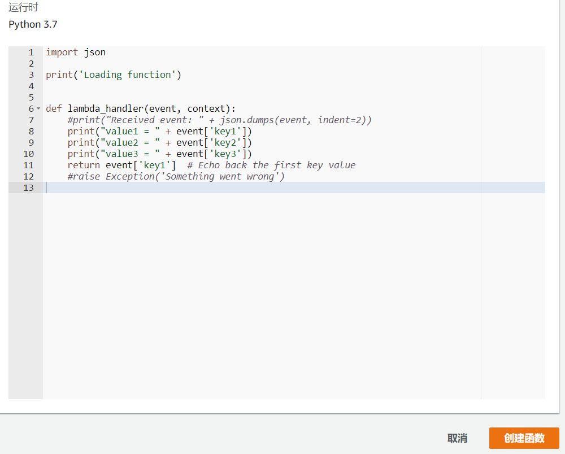565x454 pixels.
Task: Click the line printing value2
Action: [x=160, y=142]
